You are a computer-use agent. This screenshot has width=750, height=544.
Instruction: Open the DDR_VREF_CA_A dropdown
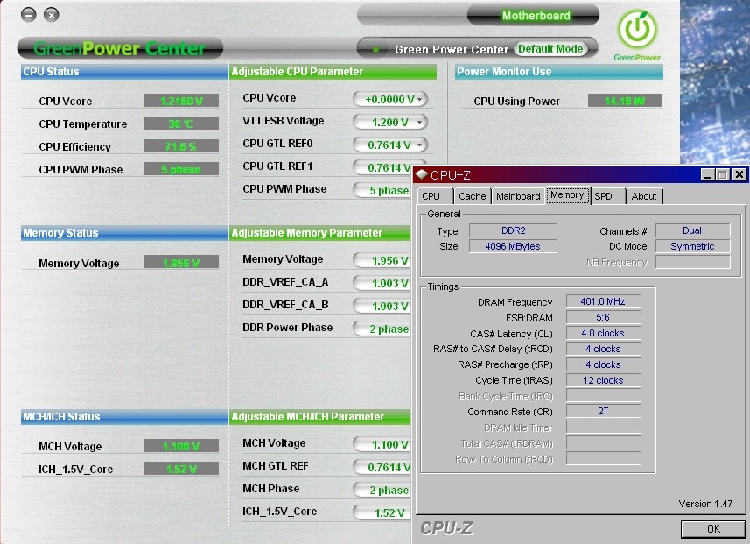click(x=382, y=284)
